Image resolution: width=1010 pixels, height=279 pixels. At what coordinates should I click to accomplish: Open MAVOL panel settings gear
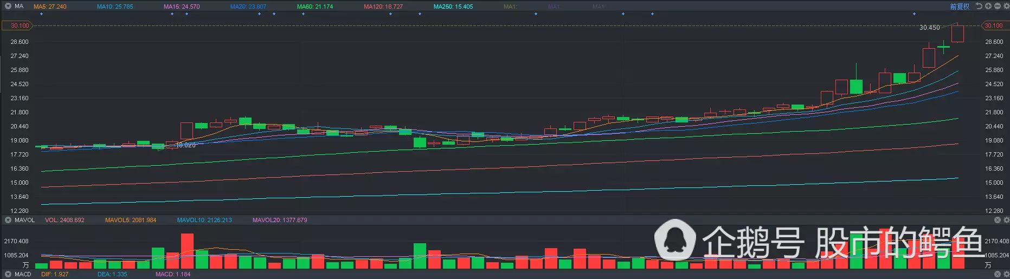pyautogui.click(x=1006, y=220)
